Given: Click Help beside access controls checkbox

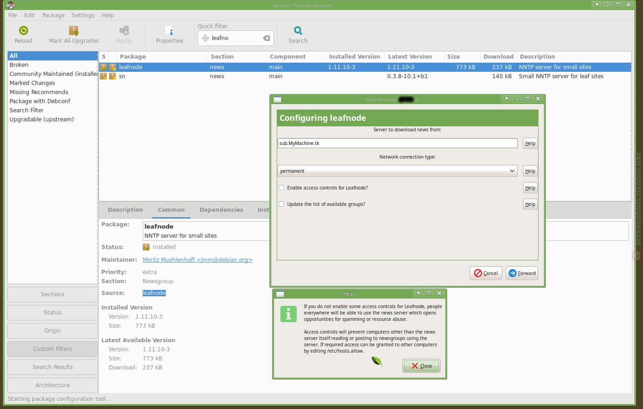Looking at the screenshot, I should point(530,188).
